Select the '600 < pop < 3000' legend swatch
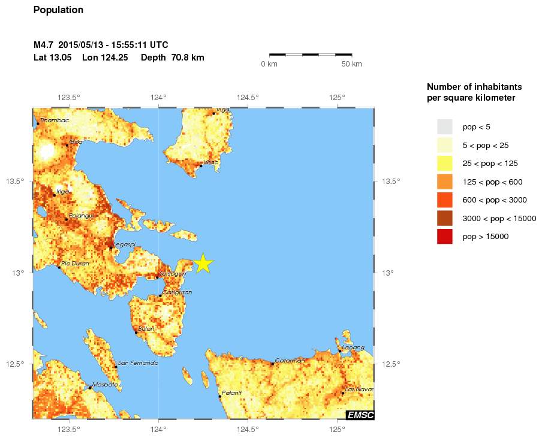 (x=444, y=200)
